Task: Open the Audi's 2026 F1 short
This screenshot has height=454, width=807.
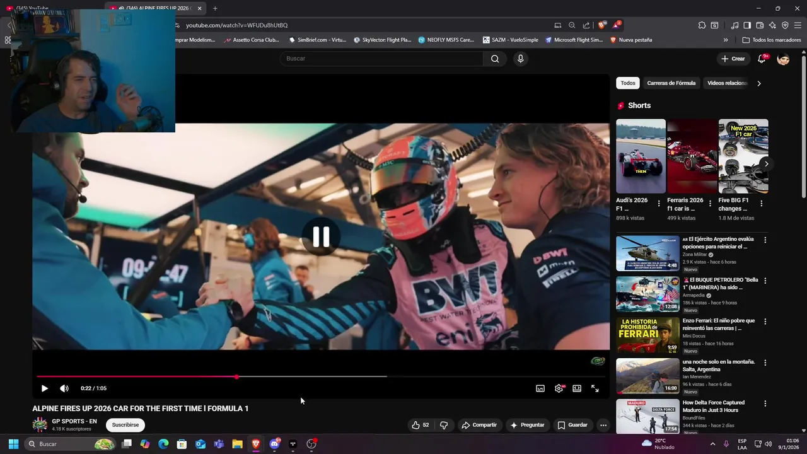Action: coord(641,156)
